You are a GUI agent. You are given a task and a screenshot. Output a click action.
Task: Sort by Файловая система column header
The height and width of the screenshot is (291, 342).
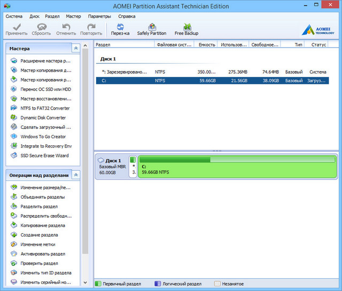pos(174,45)
